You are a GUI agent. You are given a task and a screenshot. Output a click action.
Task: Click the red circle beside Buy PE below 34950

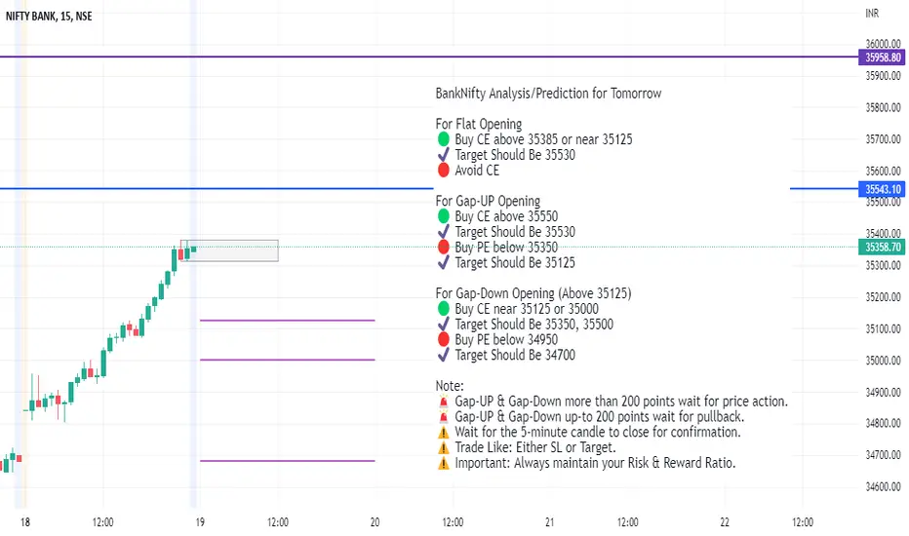click(x=444, y=339)
